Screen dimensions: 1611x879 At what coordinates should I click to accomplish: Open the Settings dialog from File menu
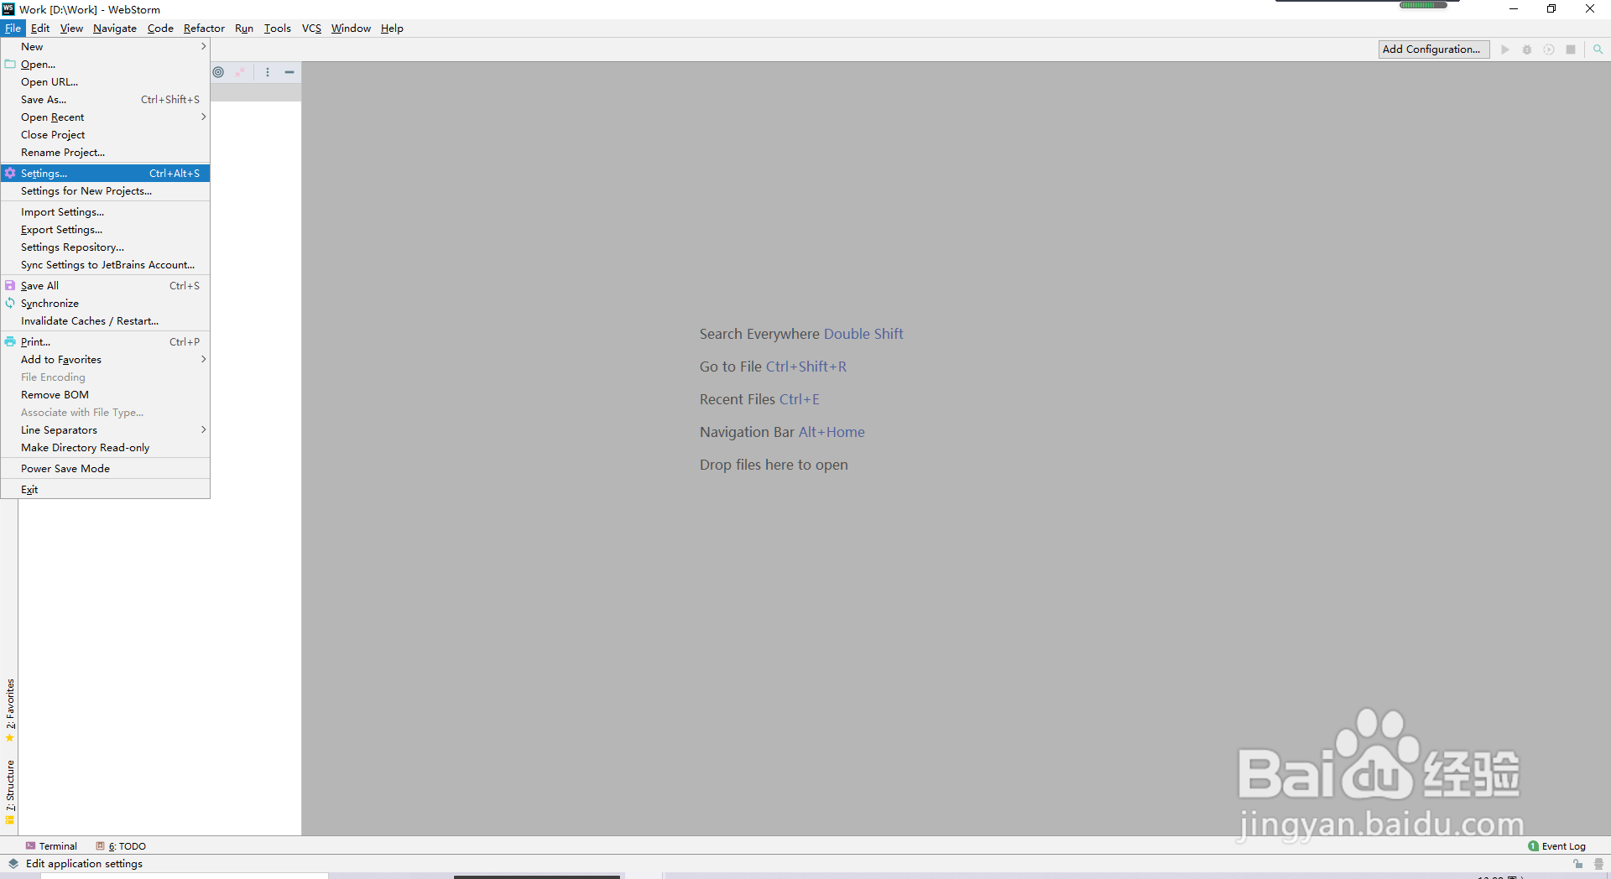[x=105, y=174]
